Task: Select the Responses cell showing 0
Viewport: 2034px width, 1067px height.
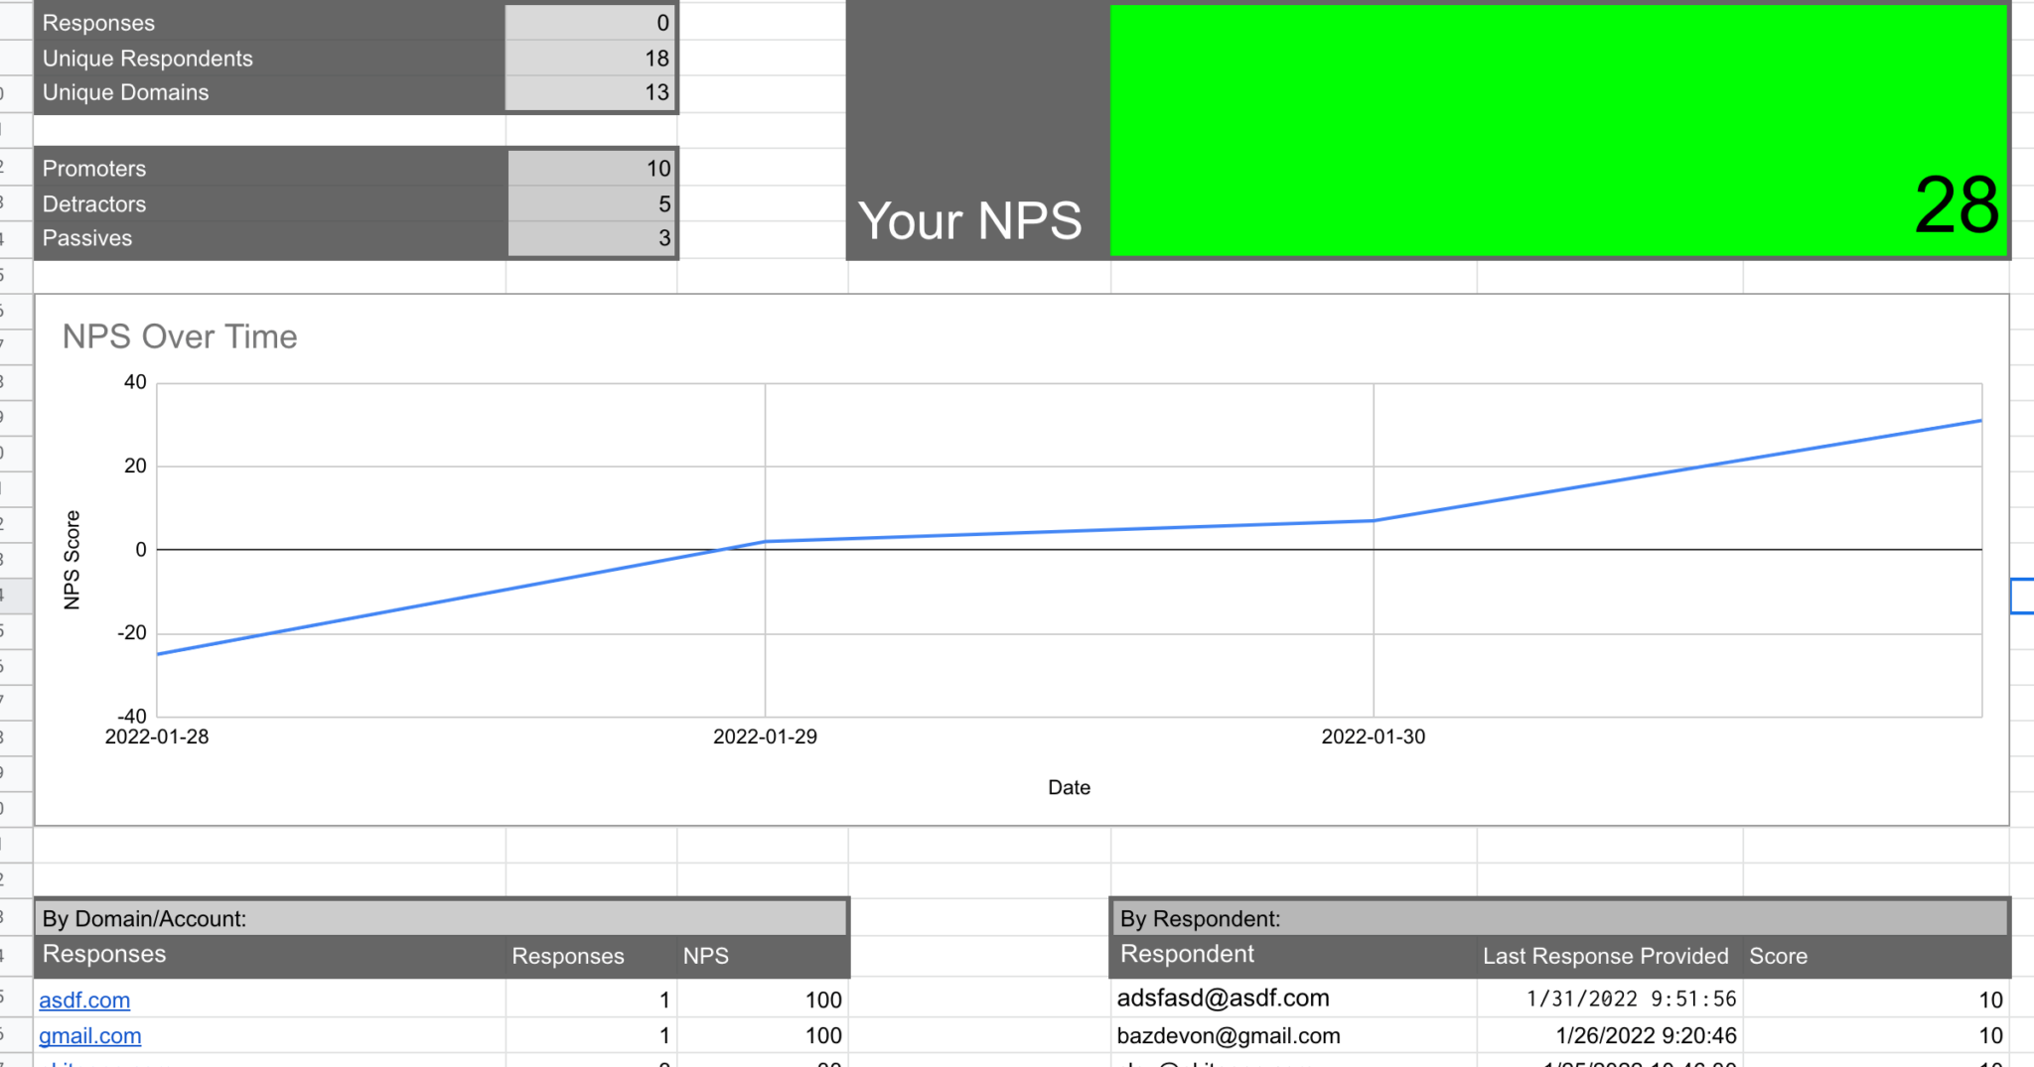Action: pyautogui.click(x=591, y=22)
